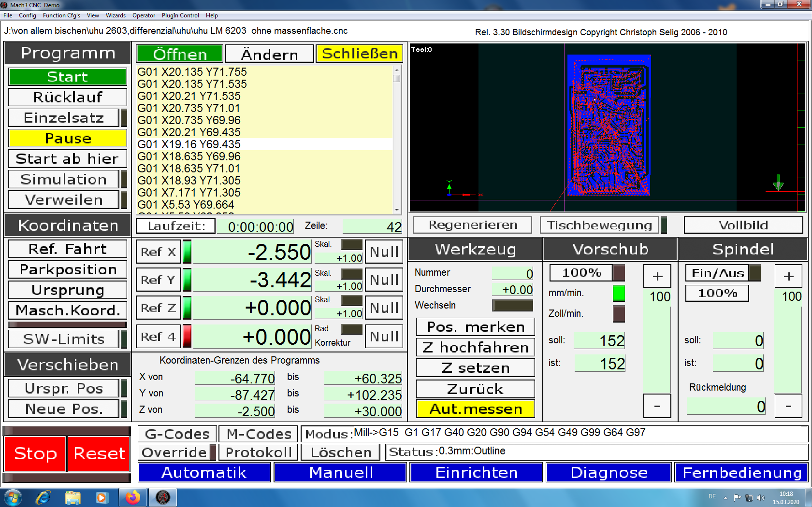Switch to the Automatik screen tab

[204, 472]
